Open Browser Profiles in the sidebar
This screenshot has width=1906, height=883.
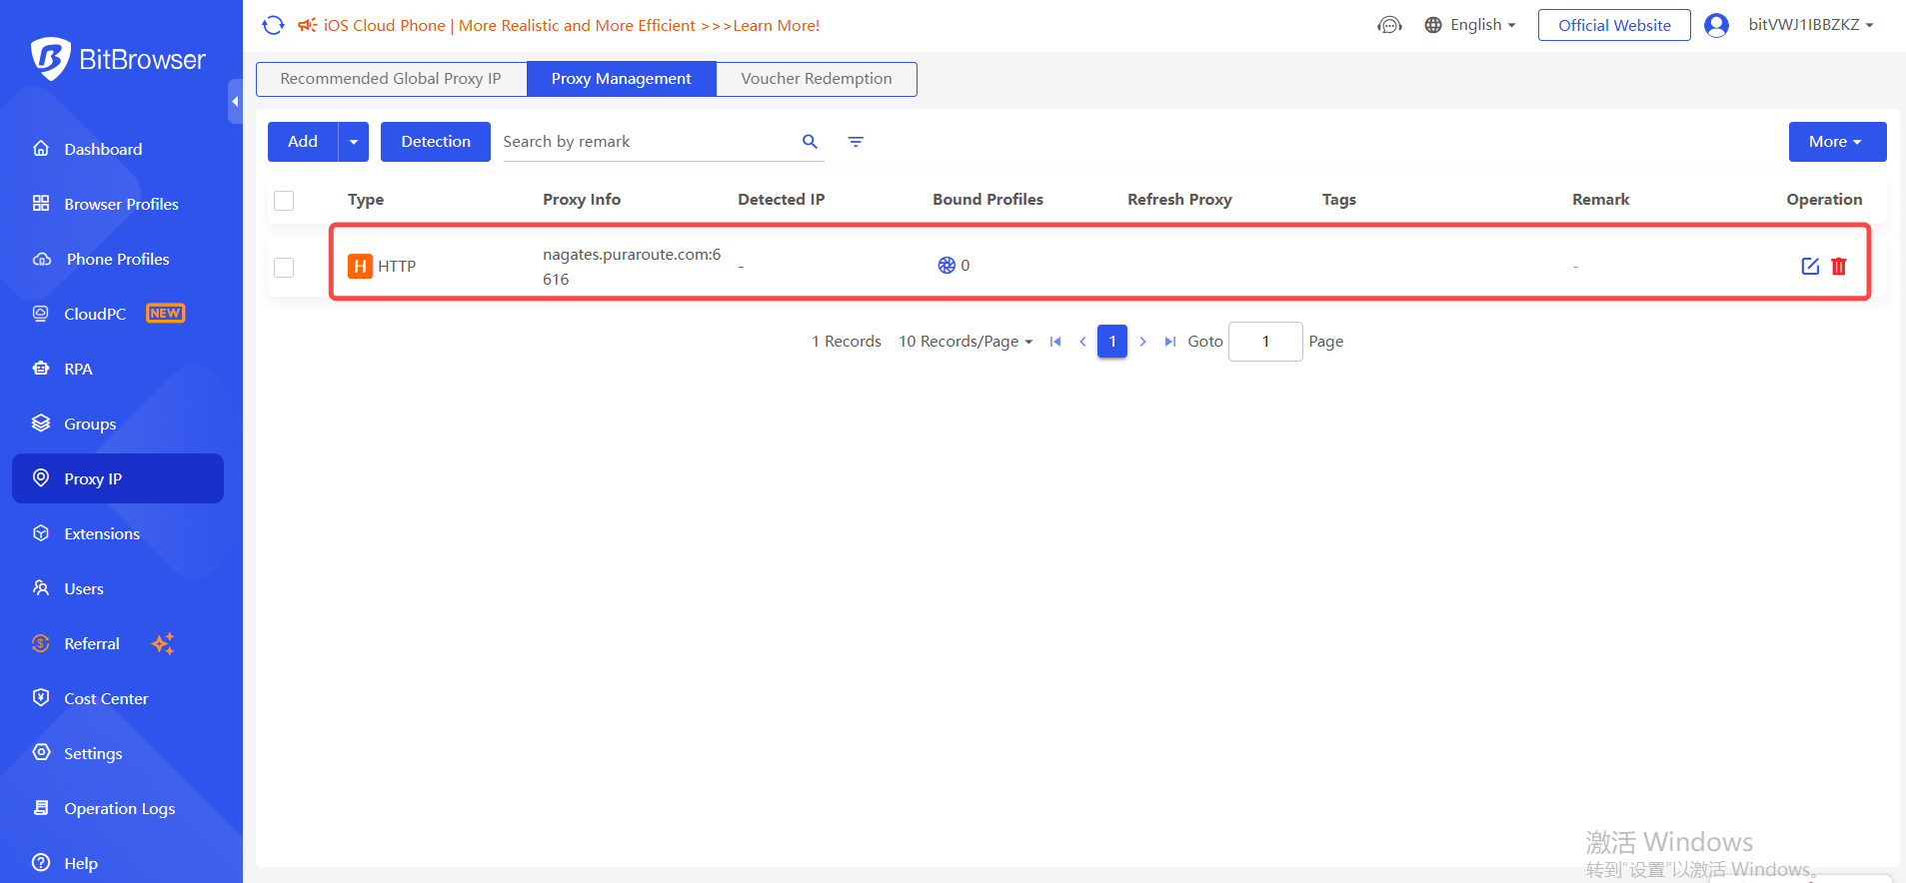click(118, 204)
